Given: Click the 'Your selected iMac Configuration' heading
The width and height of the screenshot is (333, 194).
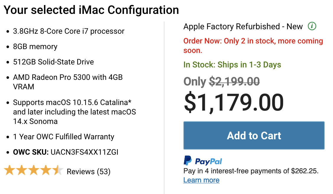Looking at the screenshot, I should tap(91, 10).
